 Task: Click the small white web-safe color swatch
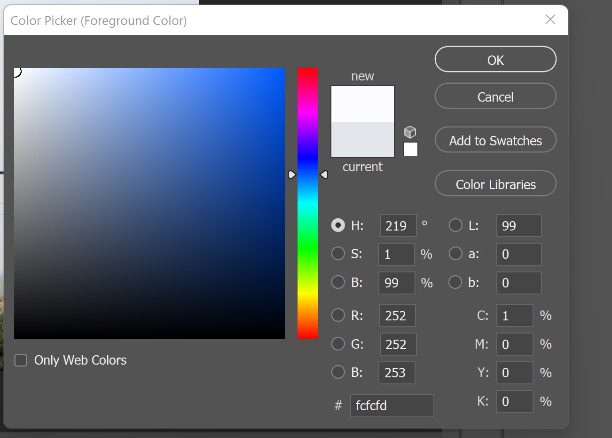(410, 149)
